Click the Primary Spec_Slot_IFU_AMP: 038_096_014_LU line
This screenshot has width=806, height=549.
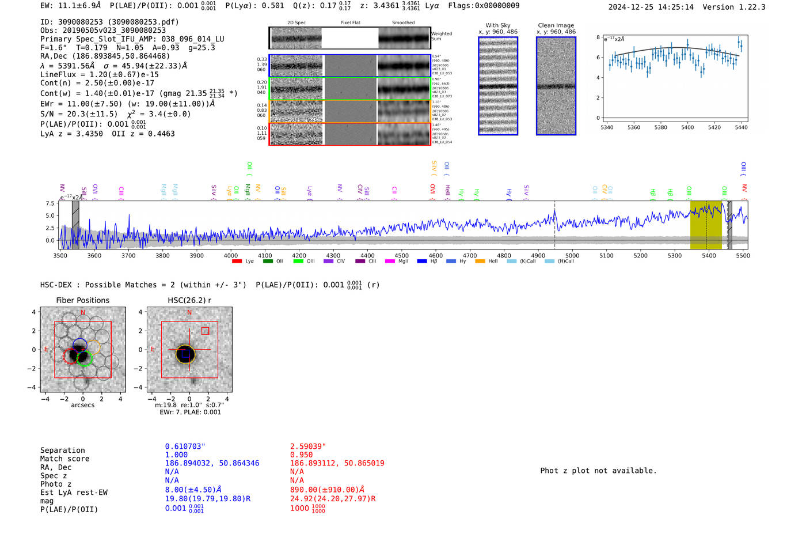point(132,39)
